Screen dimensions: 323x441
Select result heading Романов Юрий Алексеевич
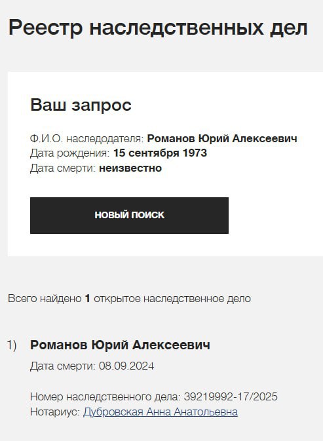tap(120, 345)
